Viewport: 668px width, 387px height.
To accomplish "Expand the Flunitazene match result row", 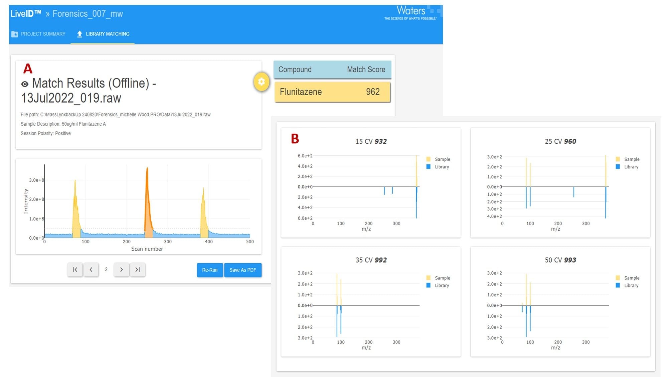I will pos(332,91).
